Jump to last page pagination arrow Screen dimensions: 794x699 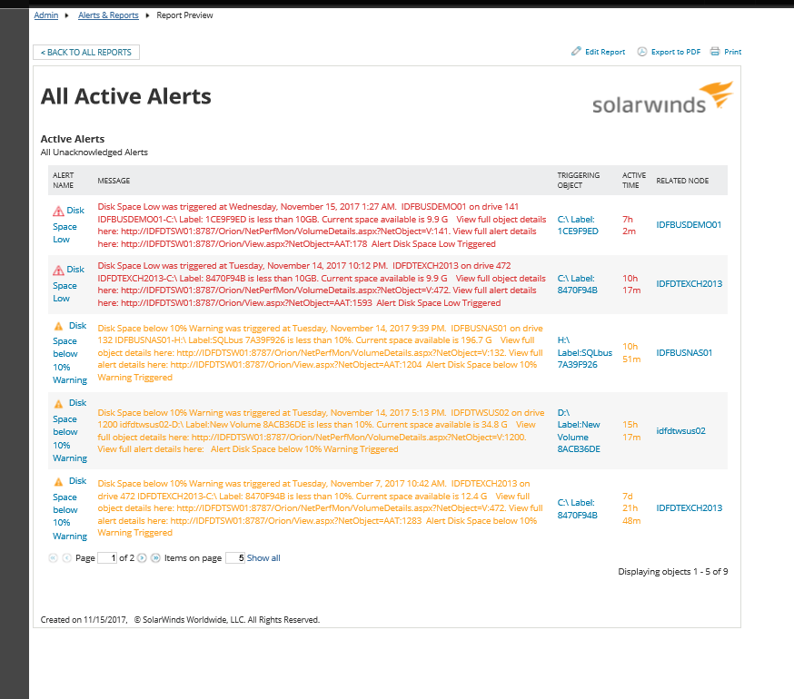155,557
